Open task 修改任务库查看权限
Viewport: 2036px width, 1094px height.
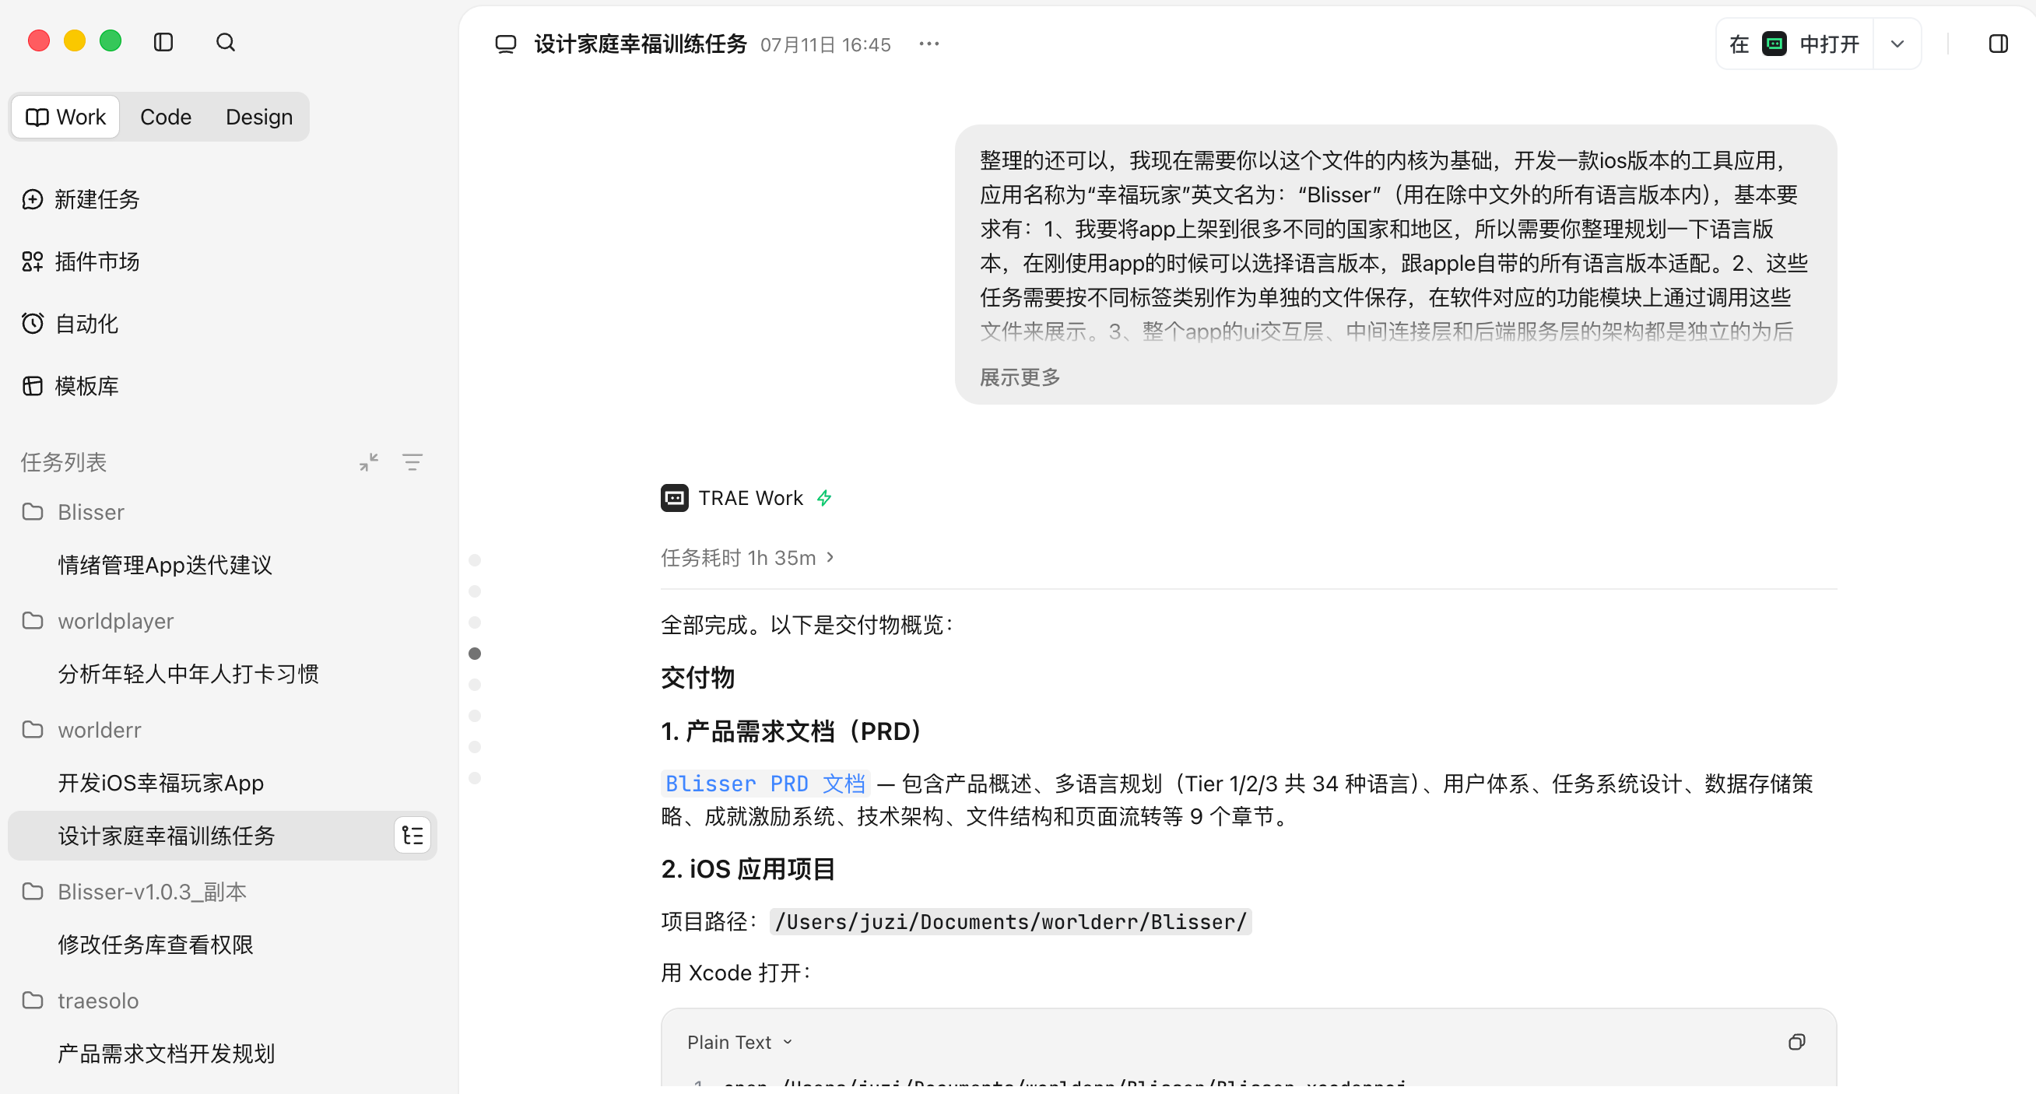pyautogui.click(x=156, y=945)
